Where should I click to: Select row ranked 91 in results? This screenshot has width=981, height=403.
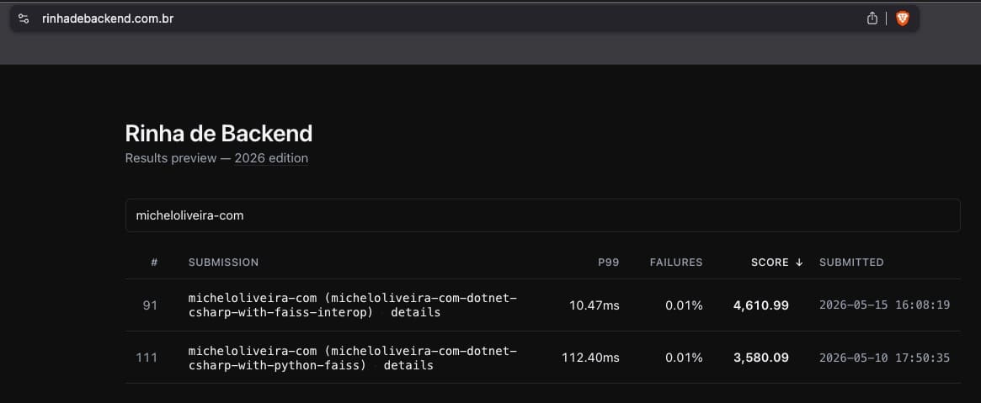coord(542,305)
